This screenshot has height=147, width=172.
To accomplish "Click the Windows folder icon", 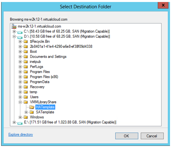I will pyautogui.click(x=26, y=117).
